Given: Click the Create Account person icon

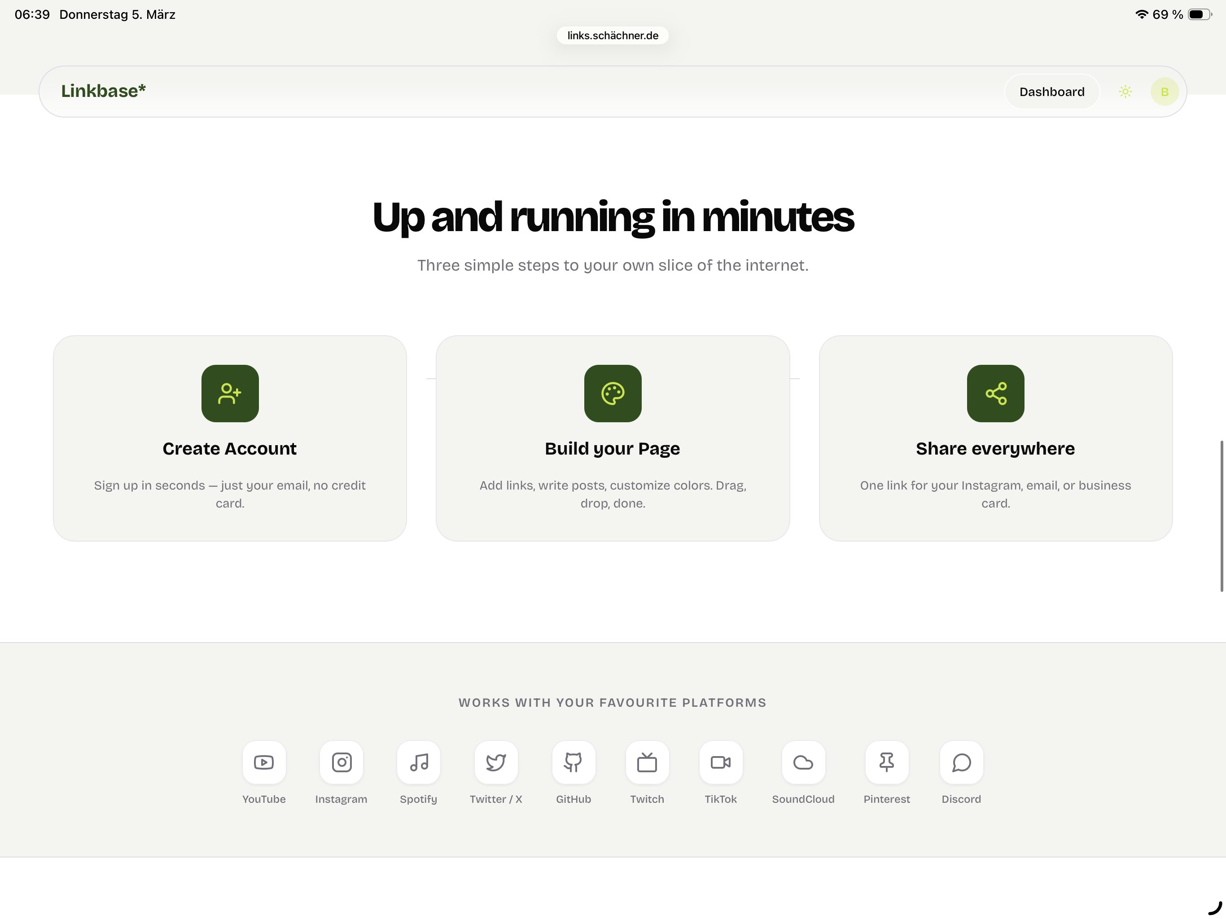Looking at the screenshot, I should (229, 394).
